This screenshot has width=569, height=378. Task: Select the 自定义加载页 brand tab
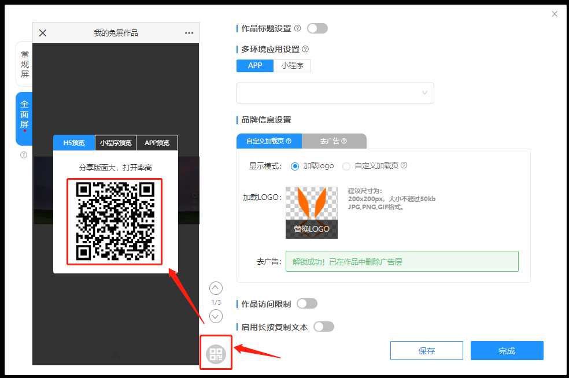click(x=269, y=141)
